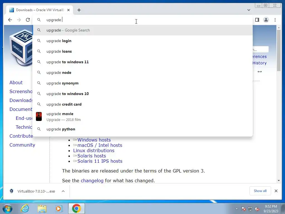Viewport: 285px width, 214px height.
Task: Open Windows Media Player from taskbar
Action: pyautogui.click(x=59, y=208)
